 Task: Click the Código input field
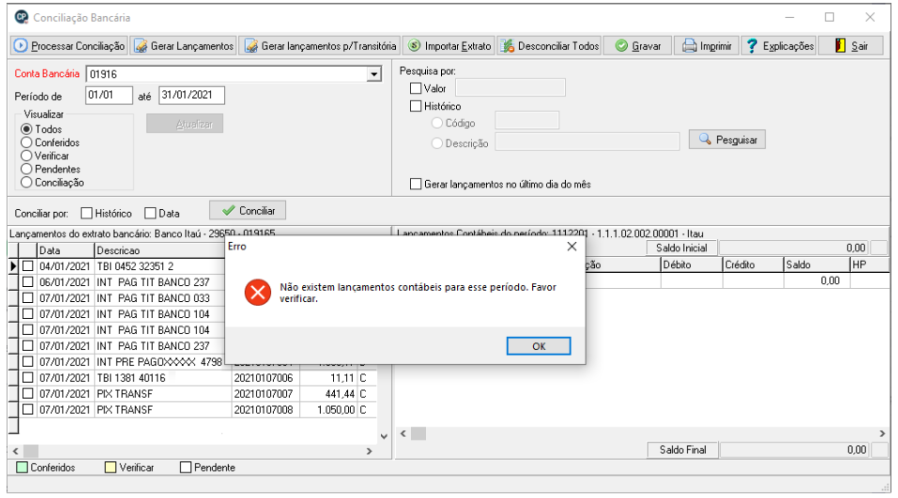(527, 121)
